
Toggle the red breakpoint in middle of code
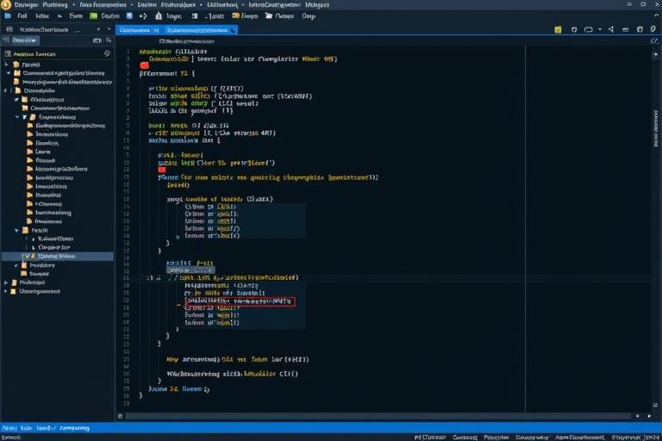click(x=161, y=170)
